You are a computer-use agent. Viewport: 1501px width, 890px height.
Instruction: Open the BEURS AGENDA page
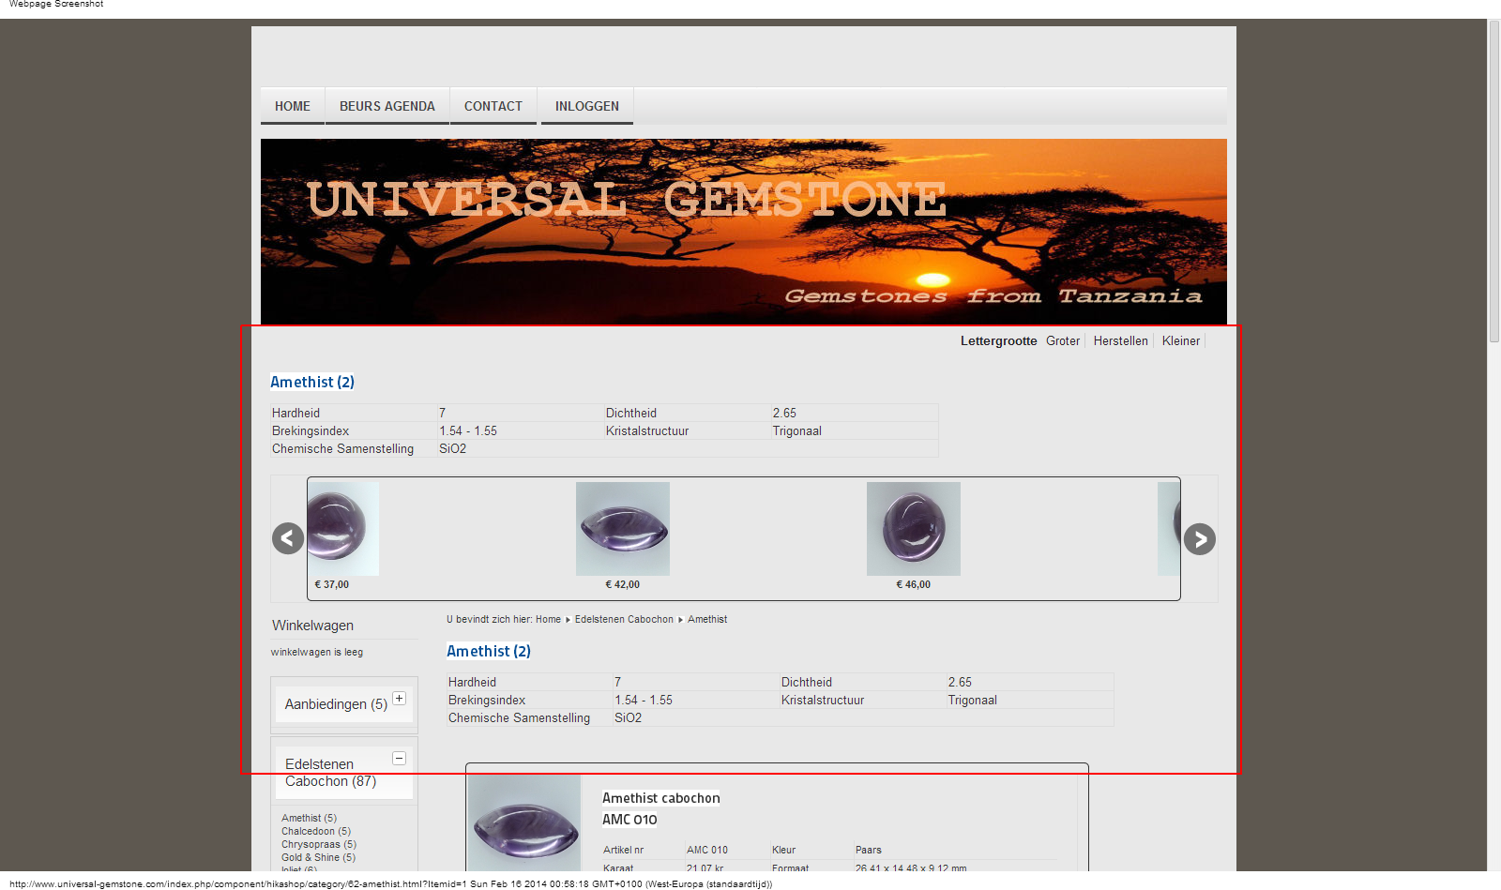(x=387, y=106)
